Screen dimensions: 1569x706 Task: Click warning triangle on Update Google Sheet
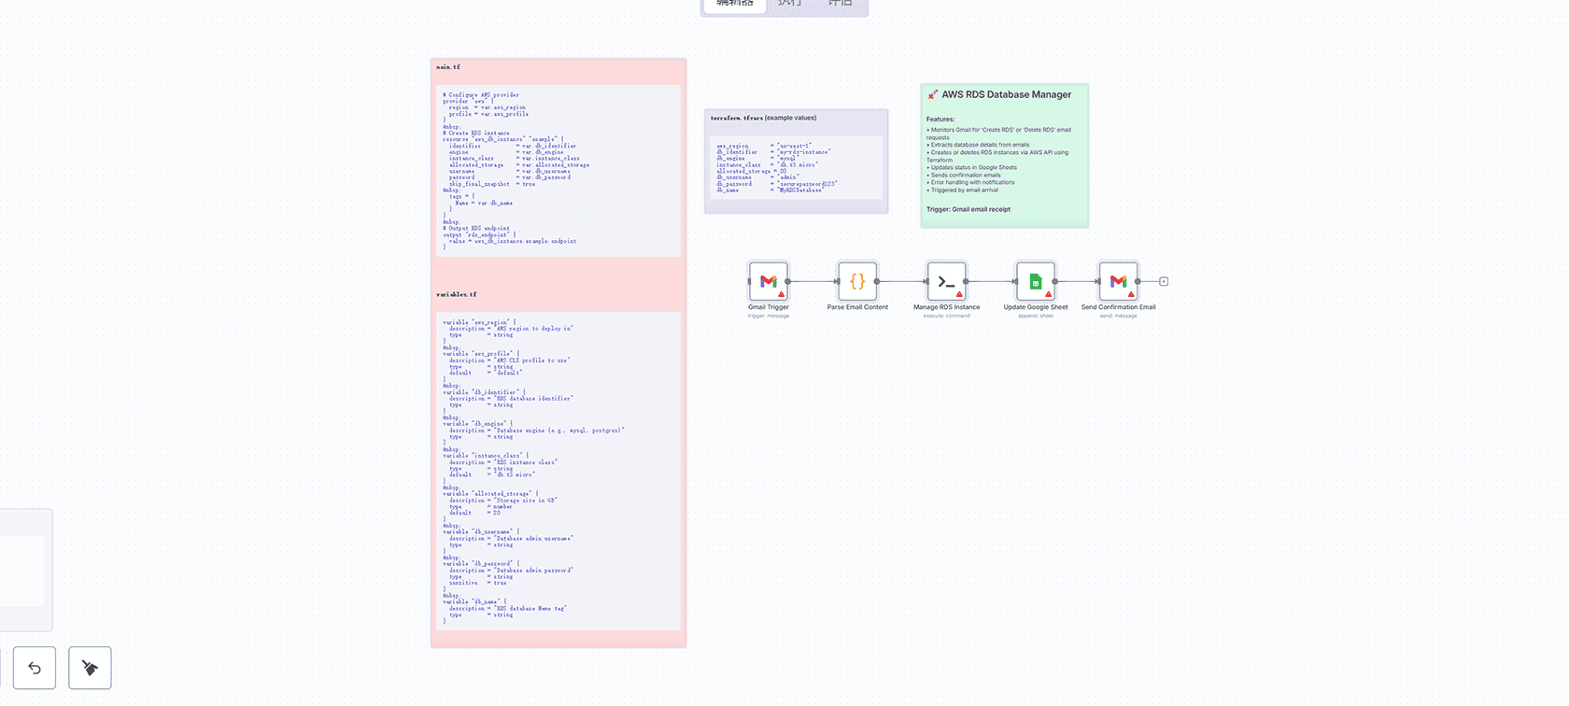1048,294
